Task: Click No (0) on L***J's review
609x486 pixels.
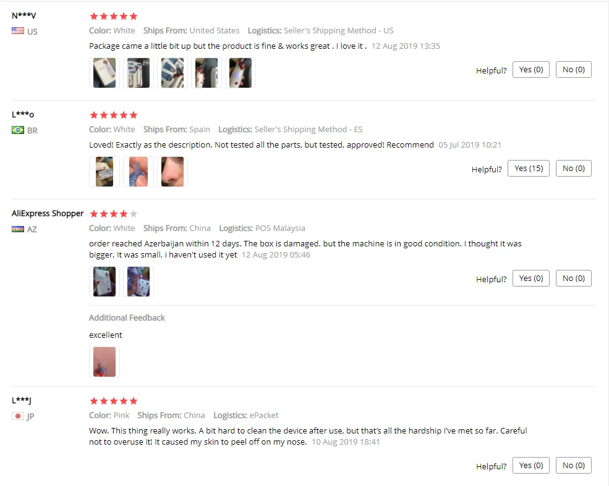Action: tap(574, 466)
